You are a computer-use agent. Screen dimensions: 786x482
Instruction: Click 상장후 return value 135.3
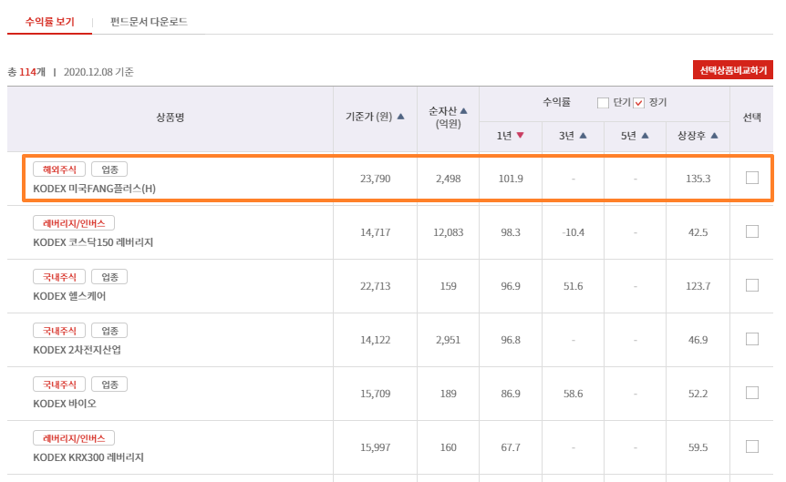[x=698, y=179]
